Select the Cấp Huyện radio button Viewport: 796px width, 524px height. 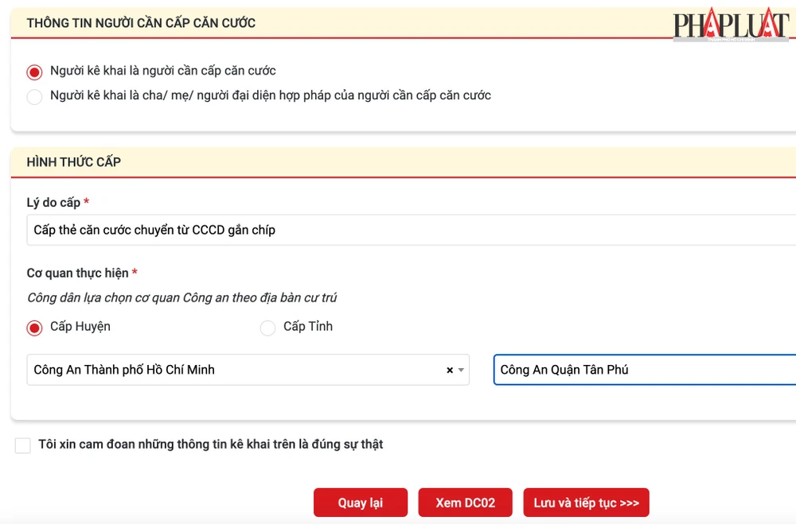click(x=34, y=328)
